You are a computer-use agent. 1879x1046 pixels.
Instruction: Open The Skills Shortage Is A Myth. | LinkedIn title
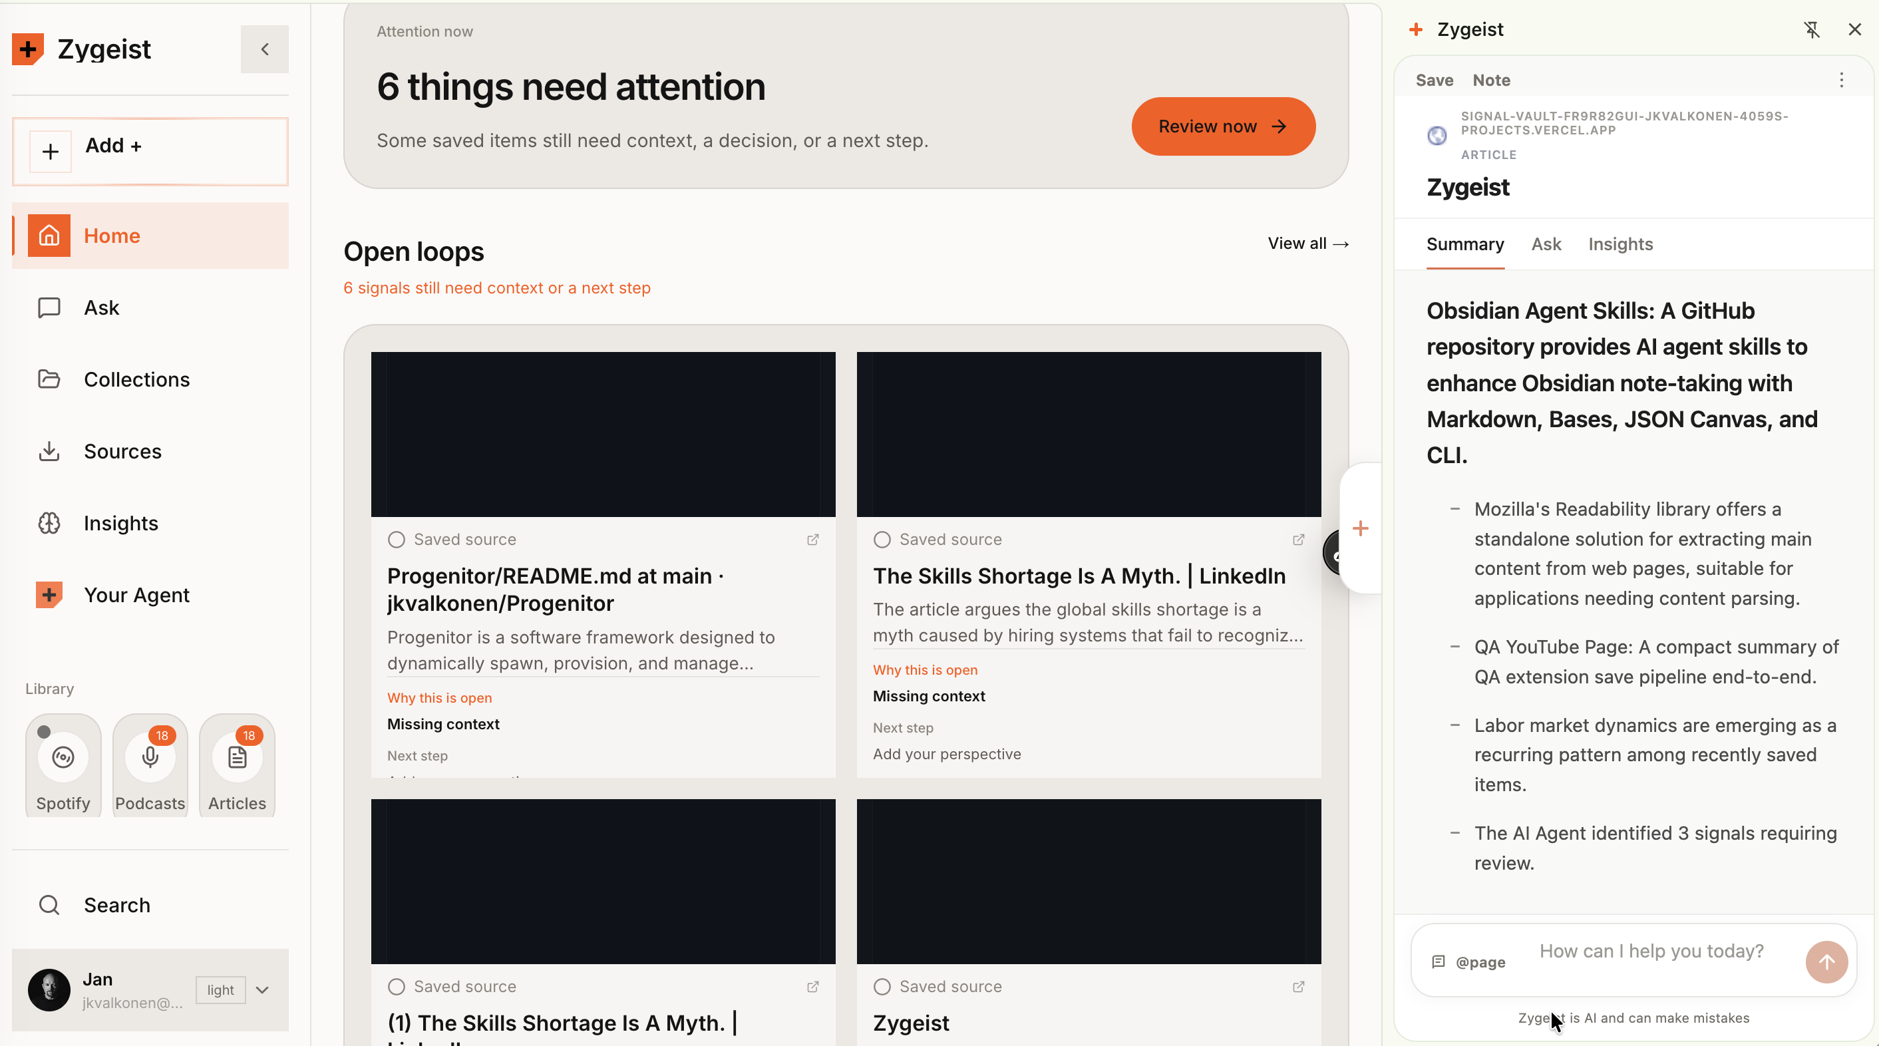point(1079,576)
